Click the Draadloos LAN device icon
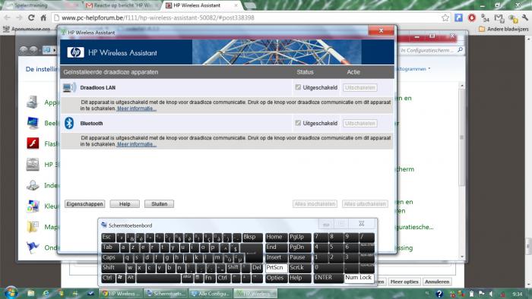 pyautogui.click(x=69, y=87)
